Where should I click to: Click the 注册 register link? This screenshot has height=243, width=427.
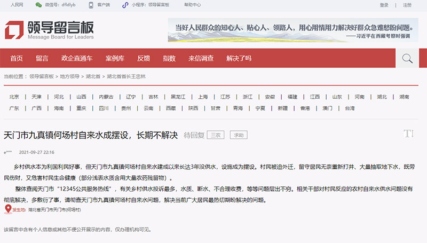(x=407, y=5)
